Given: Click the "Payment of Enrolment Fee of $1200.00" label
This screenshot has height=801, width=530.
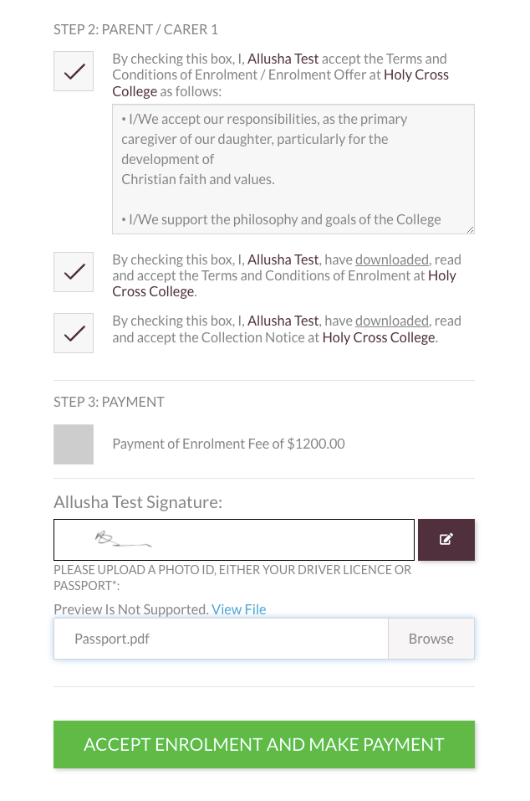Looking at the screenshot, I should (228, 444).
